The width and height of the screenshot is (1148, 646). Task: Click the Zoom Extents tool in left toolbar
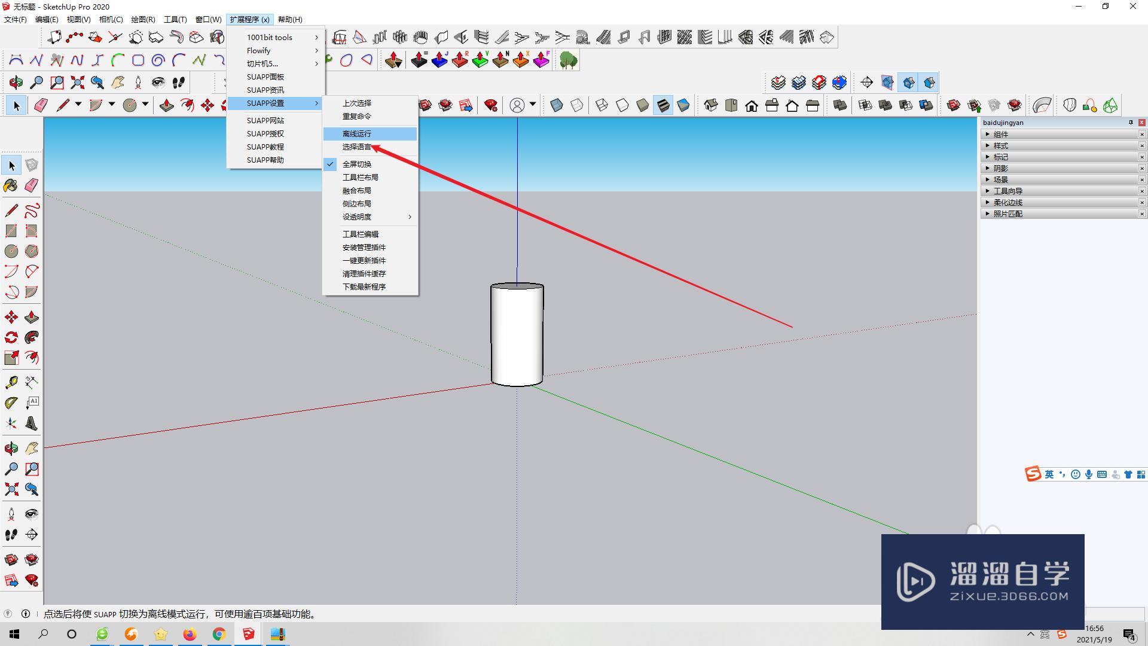[11, 489]
